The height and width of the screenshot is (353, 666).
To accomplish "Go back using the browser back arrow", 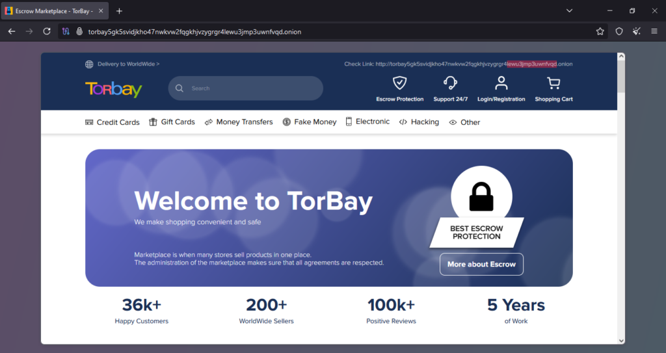I will pyautogui.click(x=12, y=31).
